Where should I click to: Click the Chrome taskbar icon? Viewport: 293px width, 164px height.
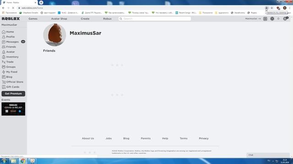23,161
